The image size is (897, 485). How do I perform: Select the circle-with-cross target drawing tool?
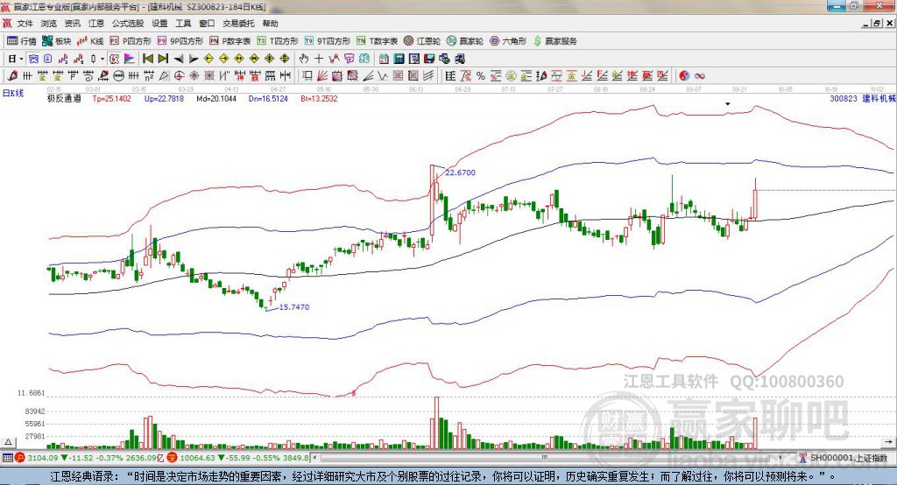click(x=180, y=76)
